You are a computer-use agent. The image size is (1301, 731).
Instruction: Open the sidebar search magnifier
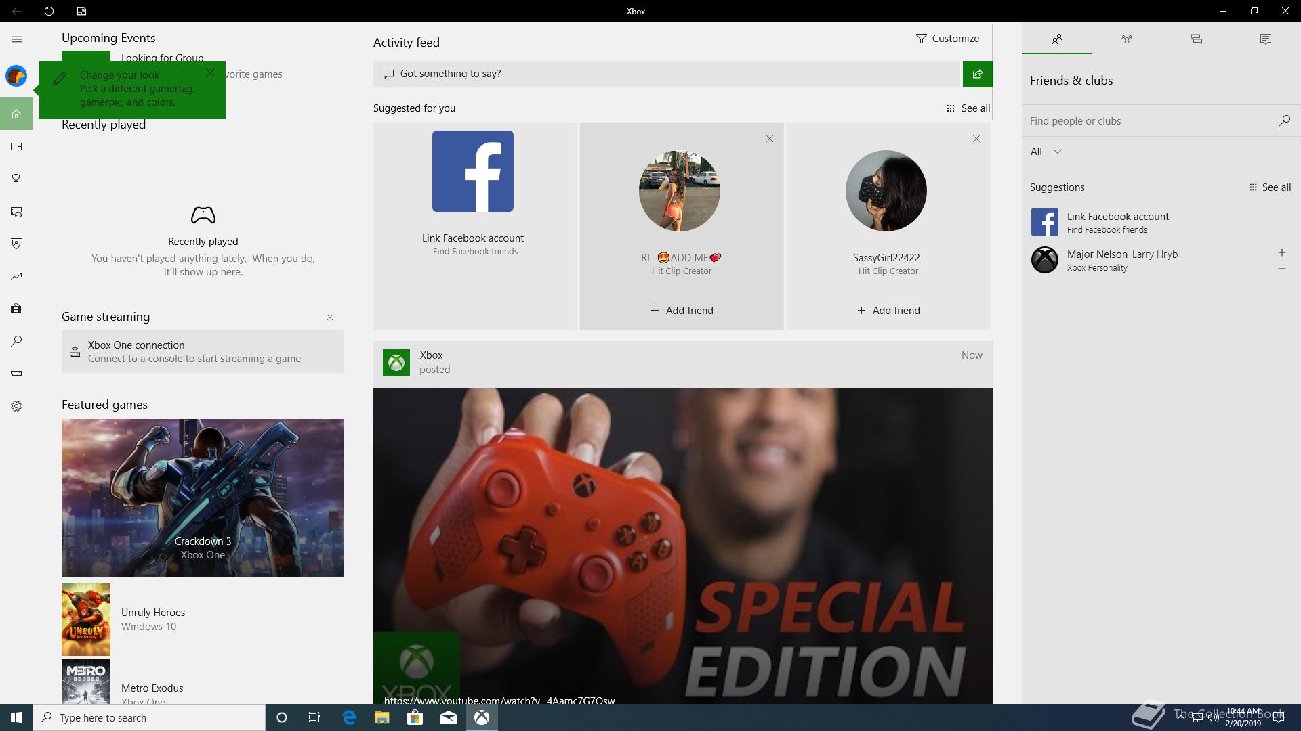16,341
